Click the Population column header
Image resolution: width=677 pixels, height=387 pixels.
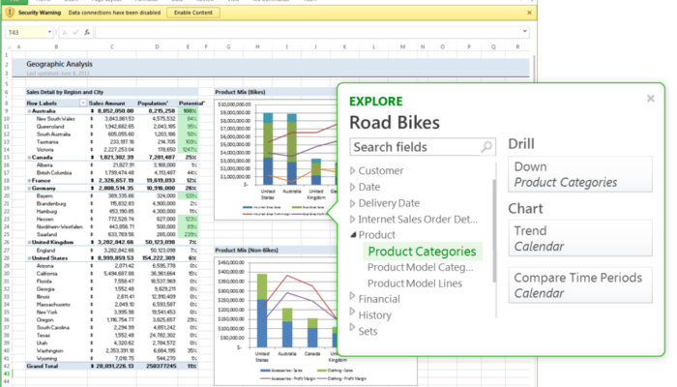click(x=153, y=104)
